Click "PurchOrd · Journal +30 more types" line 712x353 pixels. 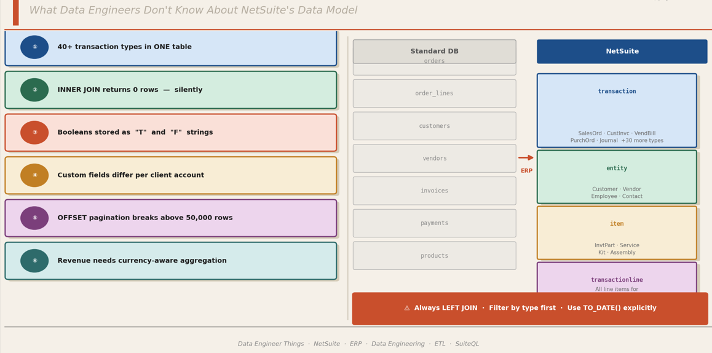(617, 141)
